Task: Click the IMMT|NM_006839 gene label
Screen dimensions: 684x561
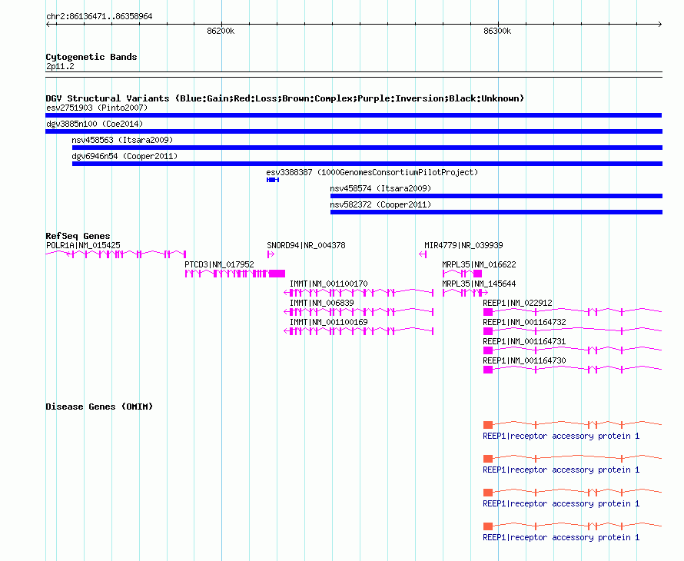Action: [322, 304]
